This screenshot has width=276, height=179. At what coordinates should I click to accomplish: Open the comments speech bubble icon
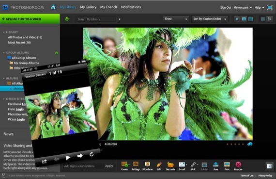point(250,144)
